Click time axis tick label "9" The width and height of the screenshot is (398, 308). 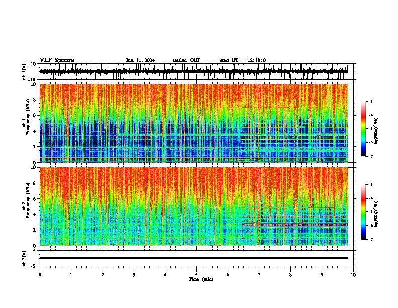[x=322, y=275]
